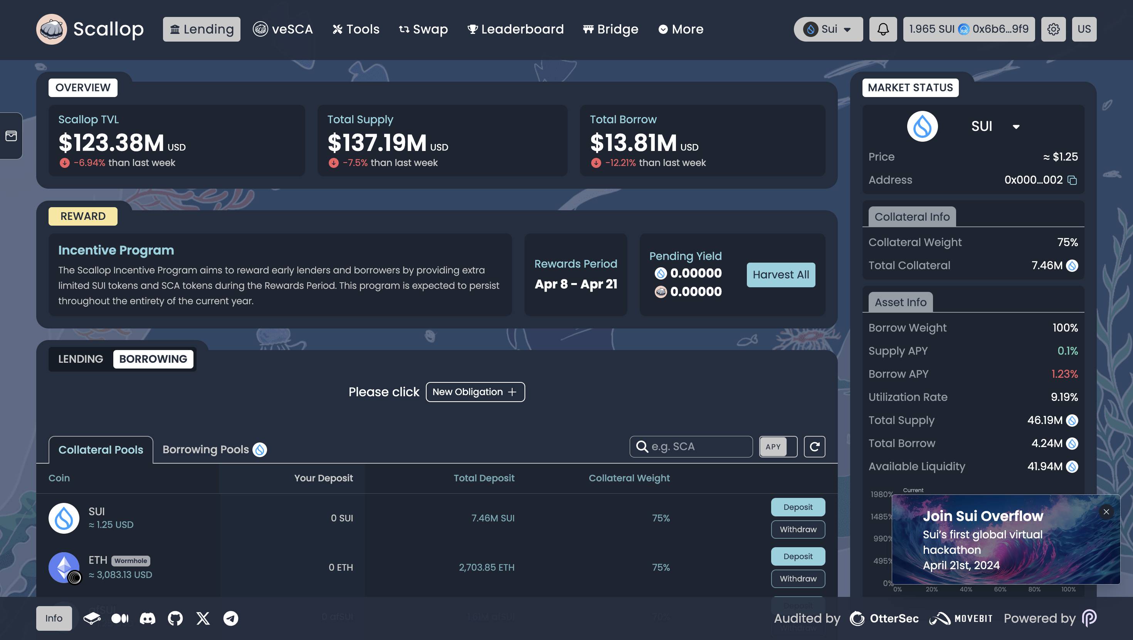Screen dimensions: 1133x640
Task: Select the Asset Info tab
Action: pyautogui.click(x=900, y=302)
